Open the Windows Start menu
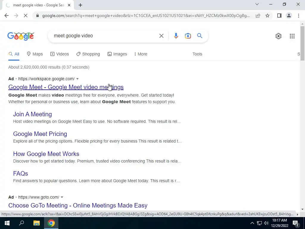This screenshot has height=229, width=305. point(7,223)
